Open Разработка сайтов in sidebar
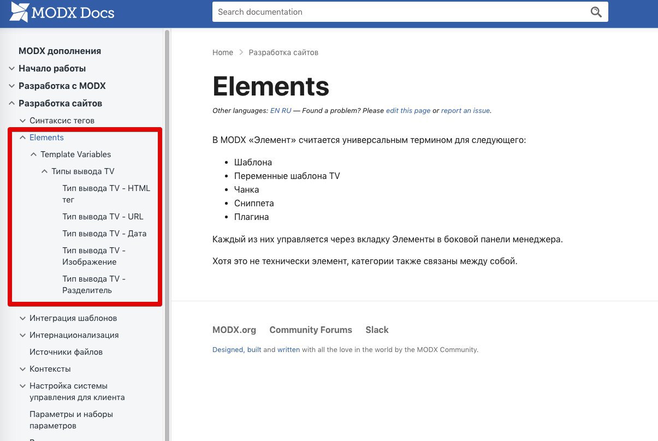The height and width of the screenshot is (441, 658). tap(60, 103)
